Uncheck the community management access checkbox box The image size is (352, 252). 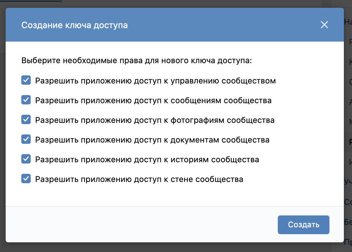pos(26,80)
